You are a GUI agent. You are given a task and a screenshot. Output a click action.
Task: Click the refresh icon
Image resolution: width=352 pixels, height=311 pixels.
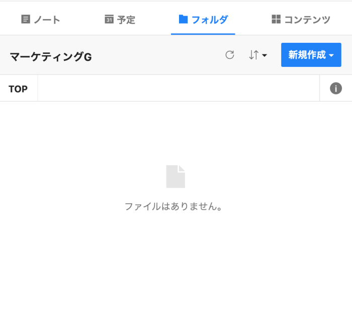click(x=230, y=55)
